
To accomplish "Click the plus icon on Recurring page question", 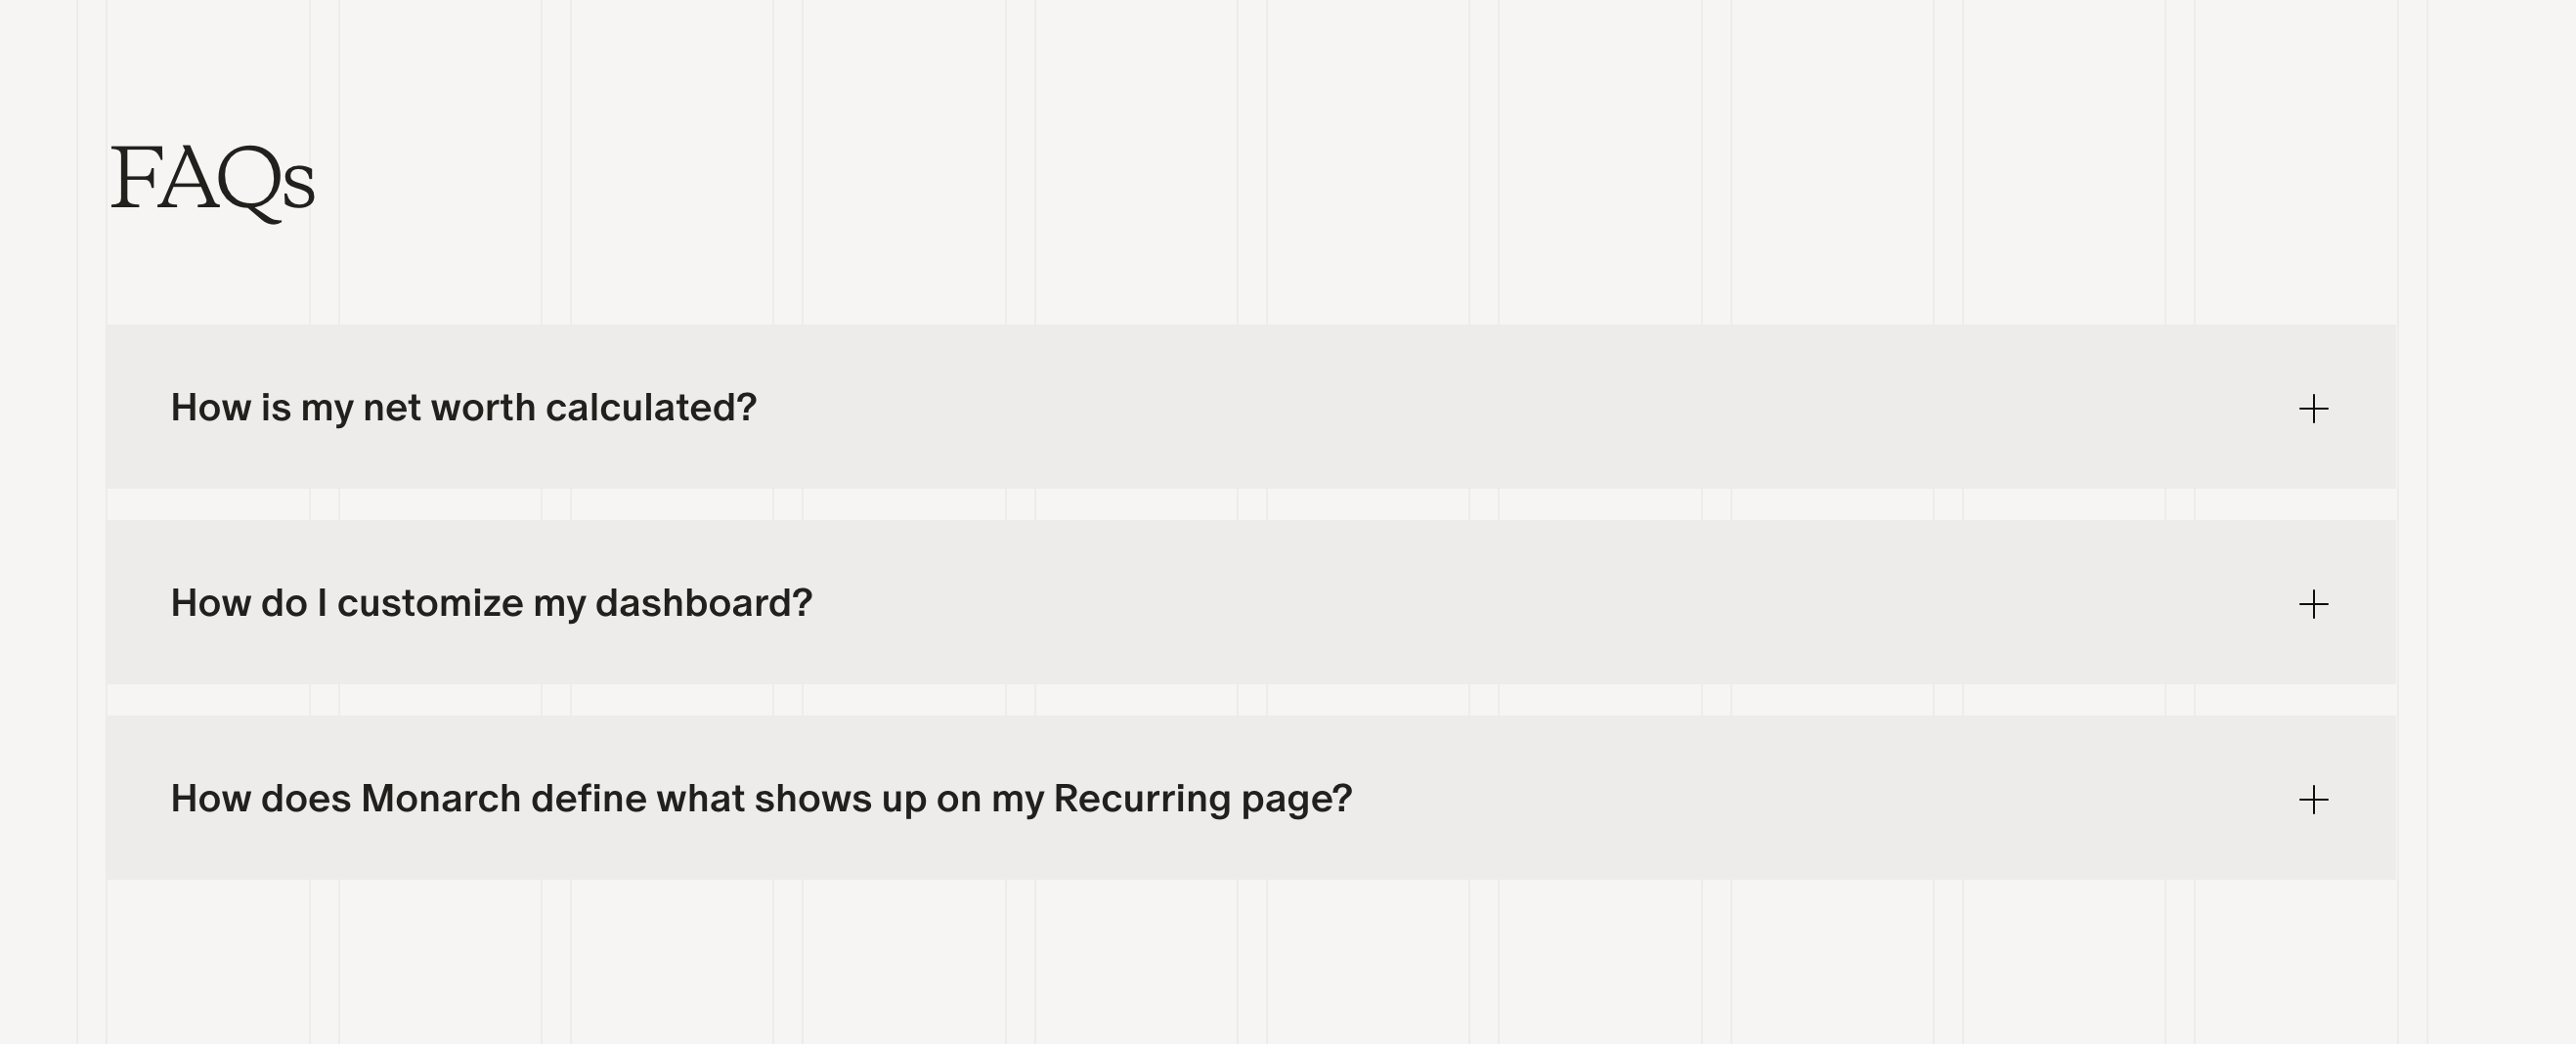I will [x=2313, y=800].
